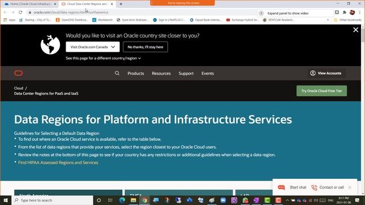Screen dimensions: 365x205
Task: Open the Apps bookmark shortcut
Action: point(10,20)
